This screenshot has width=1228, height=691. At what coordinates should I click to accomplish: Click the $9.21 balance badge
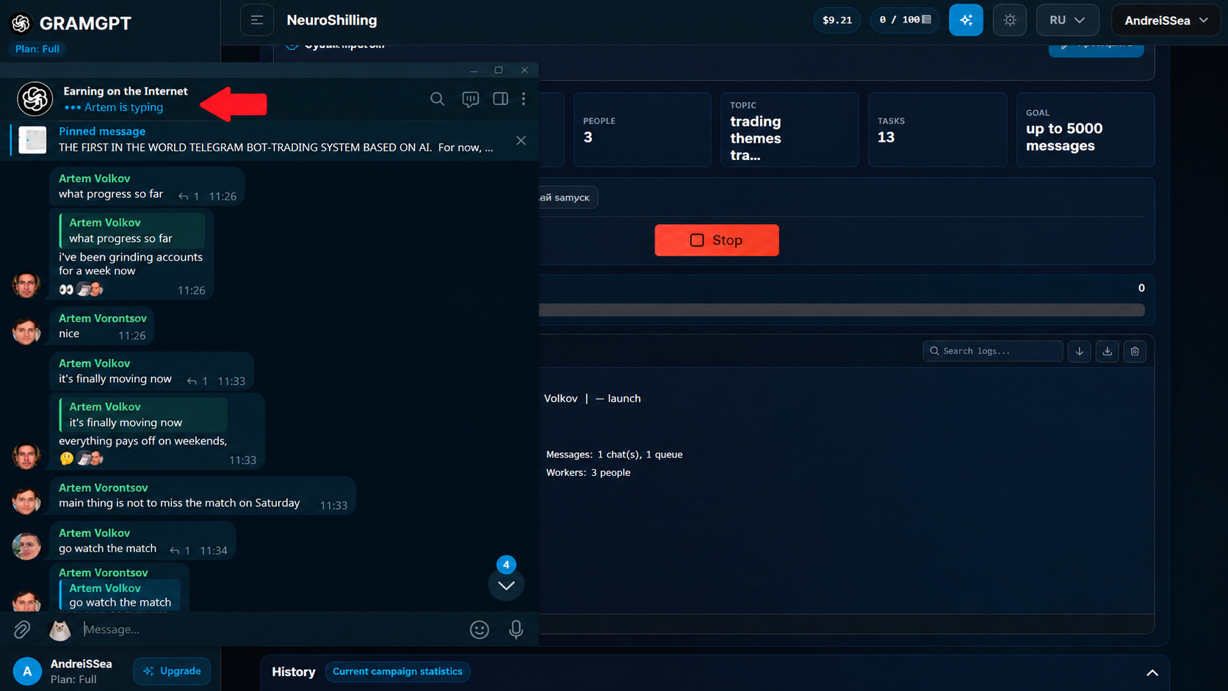point(837,20)
